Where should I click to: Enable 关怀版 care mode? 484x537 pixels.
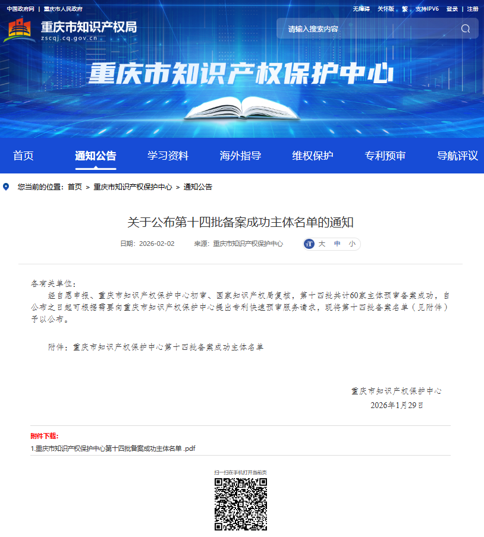click(385, 9)
